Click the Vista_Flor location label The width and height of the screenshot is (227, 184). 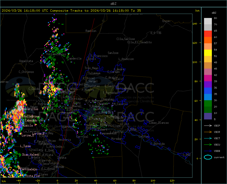33,176
